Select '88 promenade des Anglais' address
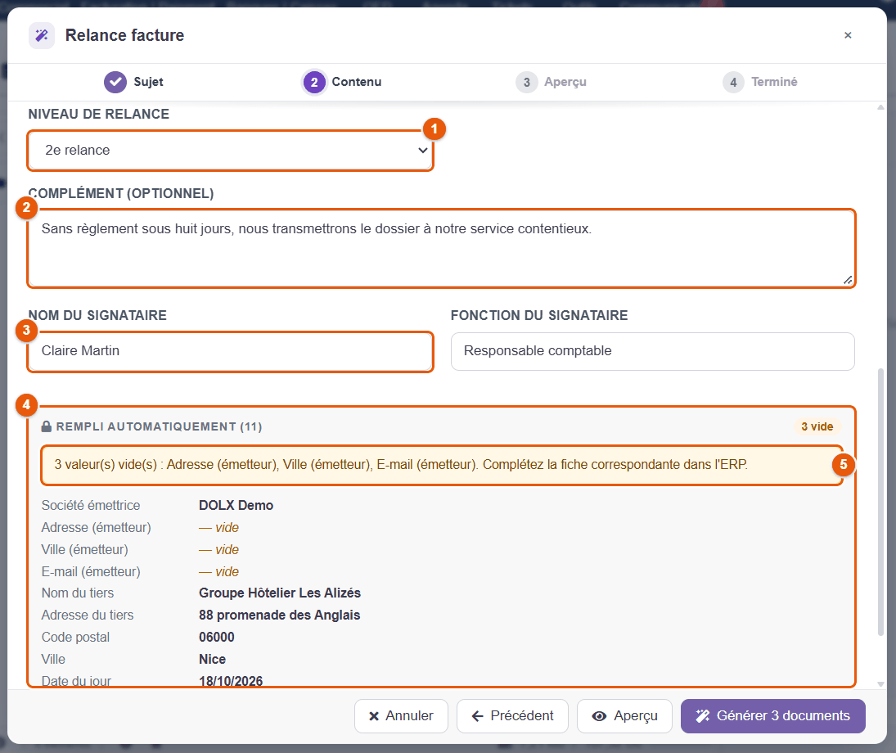Screen dimensions: 896x753 tap(279, 615)
